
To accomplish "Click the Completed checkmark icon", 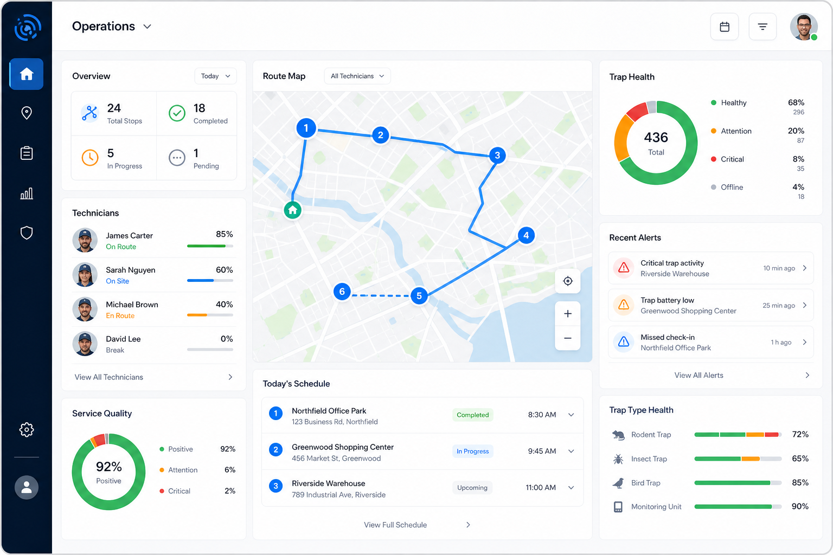I will pyautogui.click(x=177, y=113).
